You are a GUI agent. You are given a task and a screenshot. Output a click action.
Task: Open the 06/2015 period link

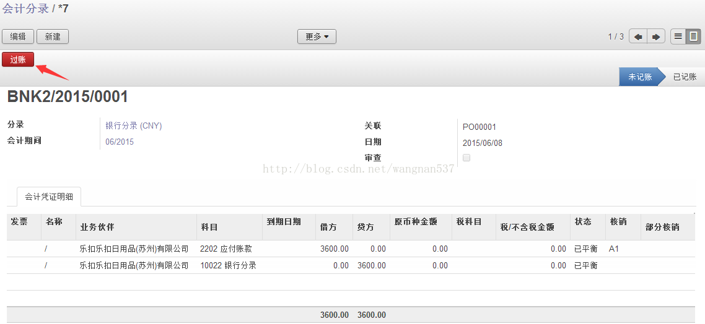(120, 142)
